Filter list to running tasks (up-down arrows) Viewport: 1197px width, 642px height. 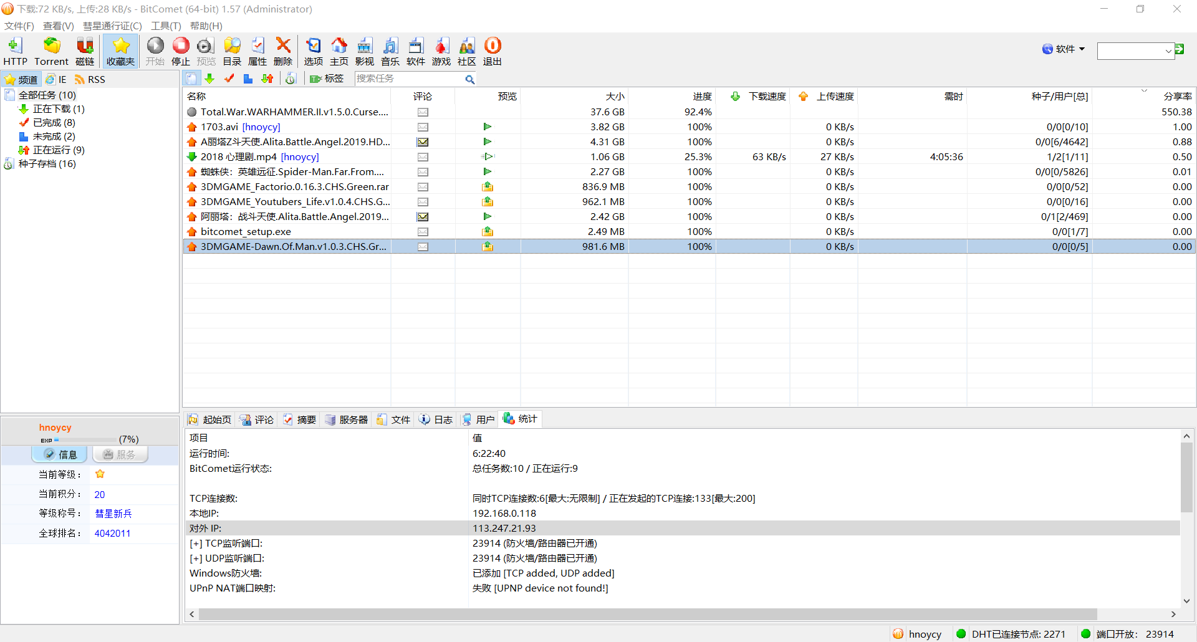[x=267, y=79]
